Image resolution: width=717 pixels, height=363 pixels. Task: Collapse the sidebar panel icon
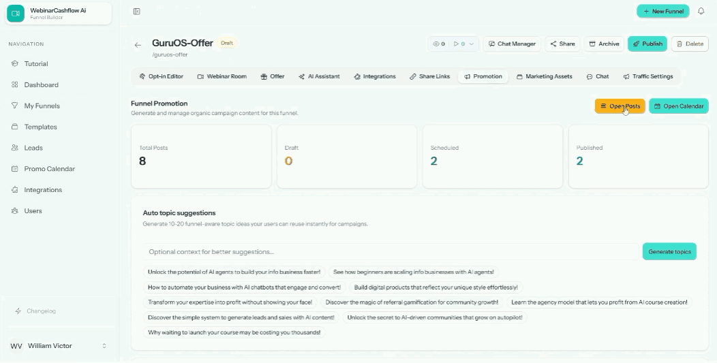point(136,12)
